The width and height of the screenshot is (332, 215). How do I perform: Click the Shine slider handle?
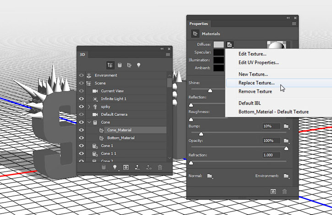[210, 91]
